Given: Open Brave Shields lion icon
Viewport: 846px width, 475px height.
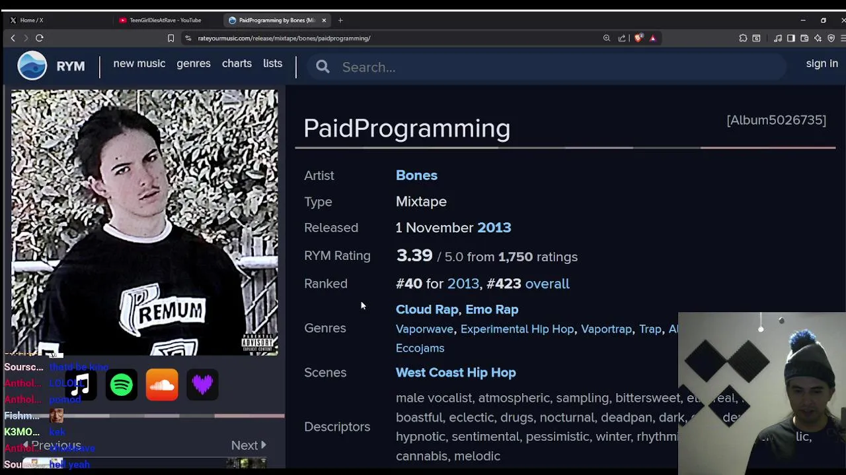Looking at the screenshot, I should coord(638,38).
